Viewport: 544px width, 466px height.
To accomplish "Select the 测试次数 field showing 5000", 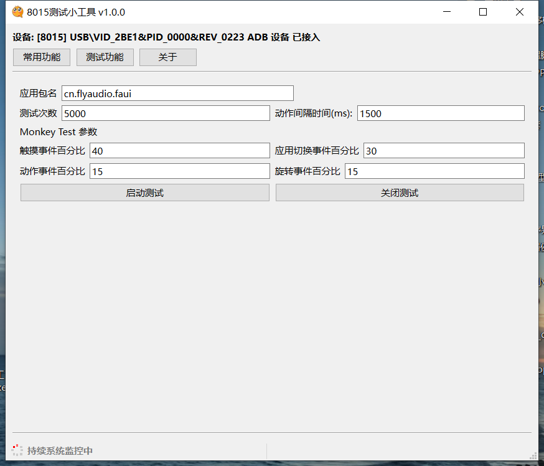I will 165,113.
